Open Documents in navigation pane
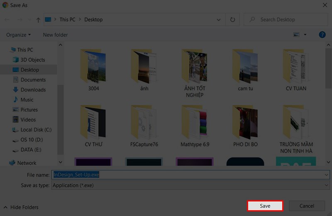Image resolution: width=332 pixels, height=216 pixels. (33, 80)
